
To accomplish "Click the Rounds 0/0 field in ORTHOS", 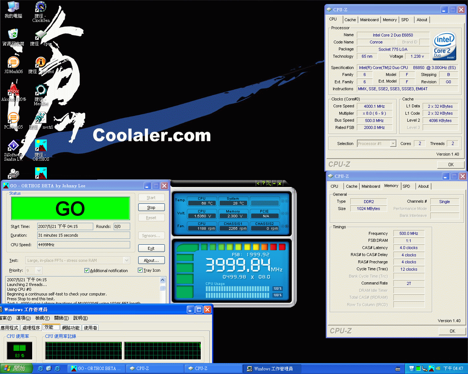I will coord(122,226).
